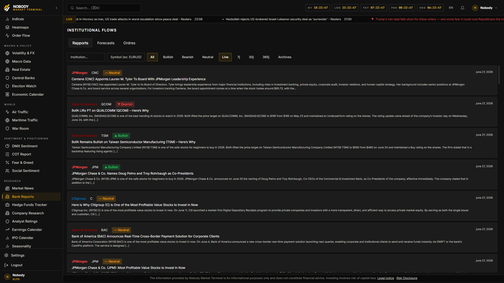Open the Centene (CNC) Appoints Lauren Tyler report
Viewport: 504px width, 283px height.
(282, 80)
